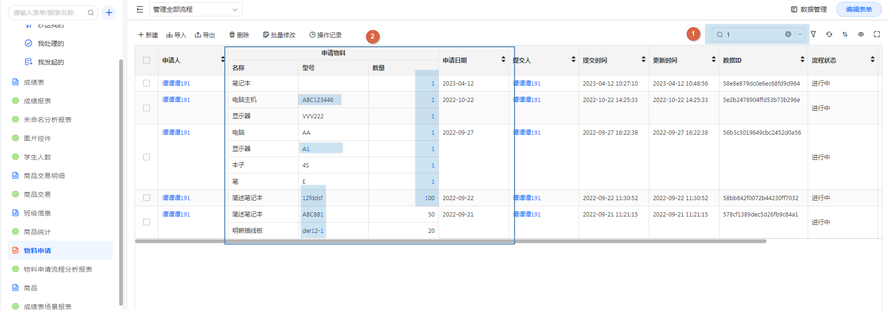889x310 pixels.
Task: Click the filter funnel icon
Action: [813, 34]
